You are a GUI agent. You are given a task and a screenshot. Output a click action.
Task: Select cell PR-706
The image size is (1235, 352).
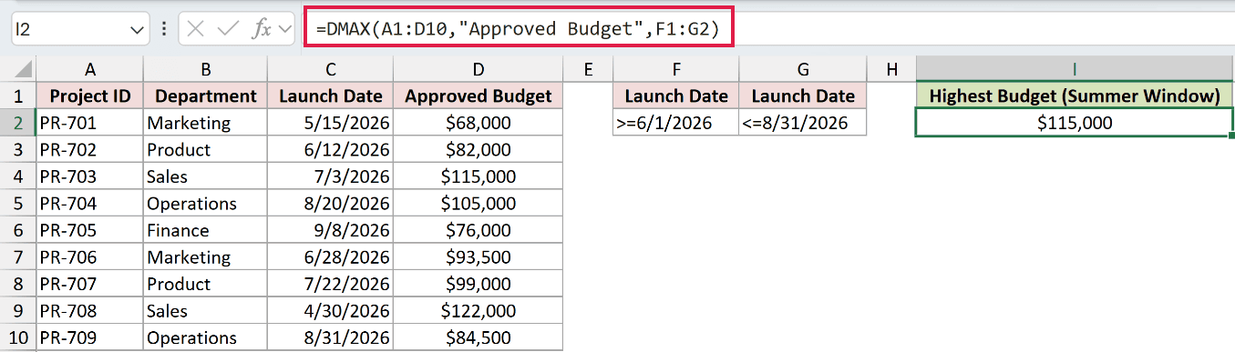tap(89, 257)
